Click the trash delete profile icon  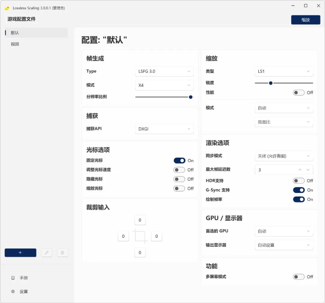tap(62, 253)
